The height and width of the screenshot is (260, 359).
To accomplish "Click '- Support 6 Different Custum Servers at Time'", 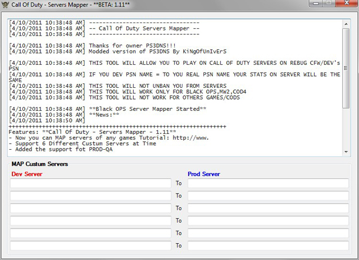I will click(x=83, y=144).
